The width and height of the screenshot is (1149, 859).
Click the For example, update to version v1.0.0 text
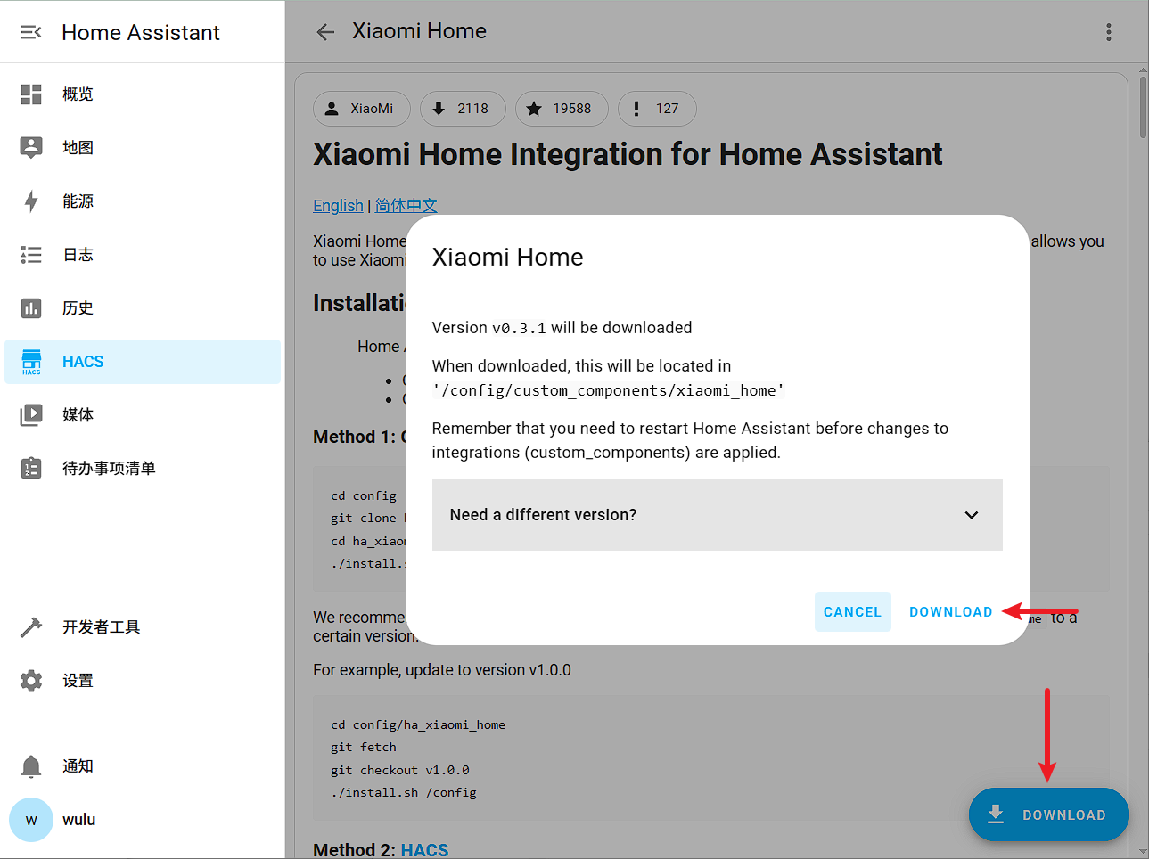[442, 670]
